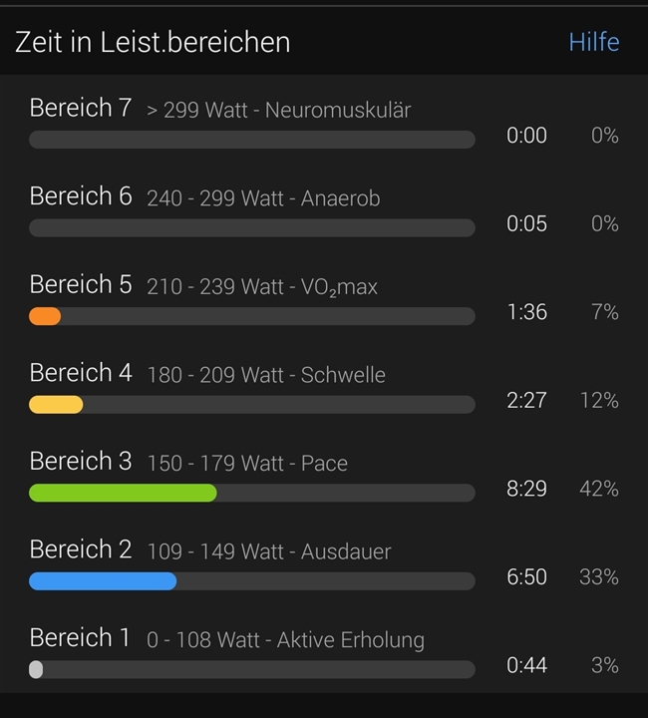Select the Bereich 4 time 2:27
The height and width of the screenshot is (718, 648).
pyautogui.click(x=526, y=401)
